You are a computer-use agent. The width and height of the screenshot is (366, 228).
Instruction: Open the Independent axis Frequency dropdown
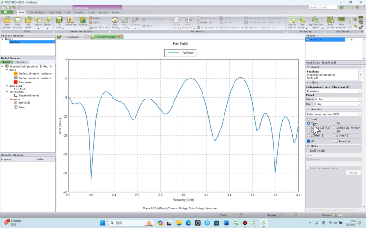pyautogui.click(x=334, y=91)
